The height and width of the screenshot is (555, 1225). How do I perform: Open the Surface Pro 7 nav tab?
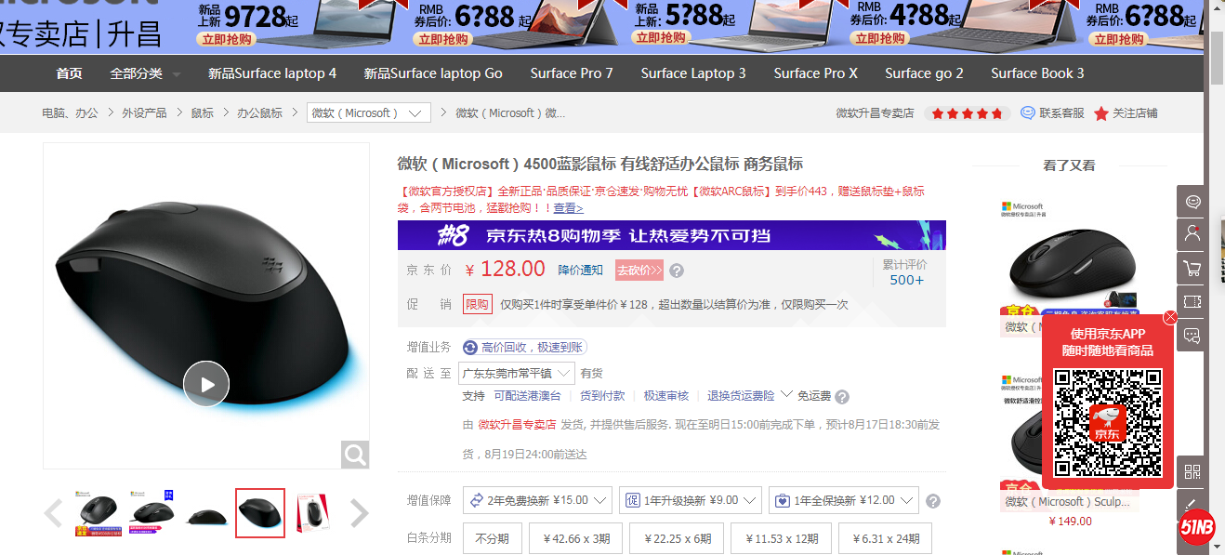(572, 73)
